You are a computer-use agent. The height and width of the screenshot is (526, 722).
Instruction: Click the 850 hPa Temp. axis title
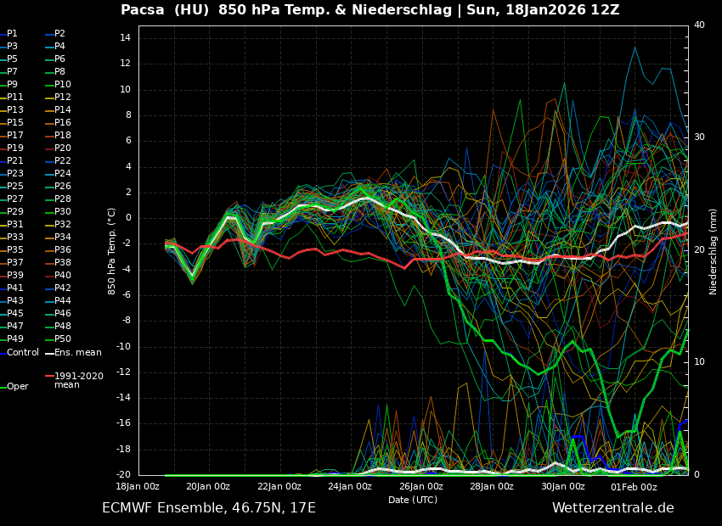tap(112, 251)
